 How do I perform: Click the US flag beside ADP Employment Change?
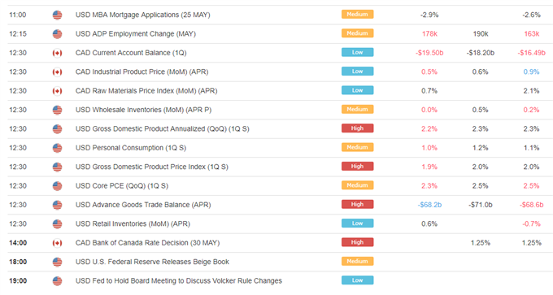coord(57,34)
